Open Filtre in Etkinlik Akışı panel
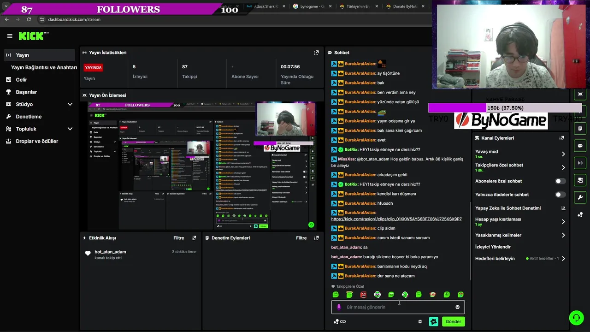 click(x=179, y=238)
